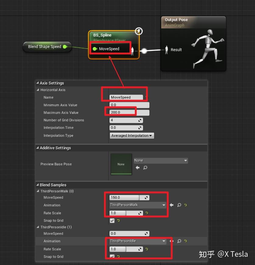Click the Result pose pin on Output Pose node
The height and width of the screenshot is (265, 255).
166,50
